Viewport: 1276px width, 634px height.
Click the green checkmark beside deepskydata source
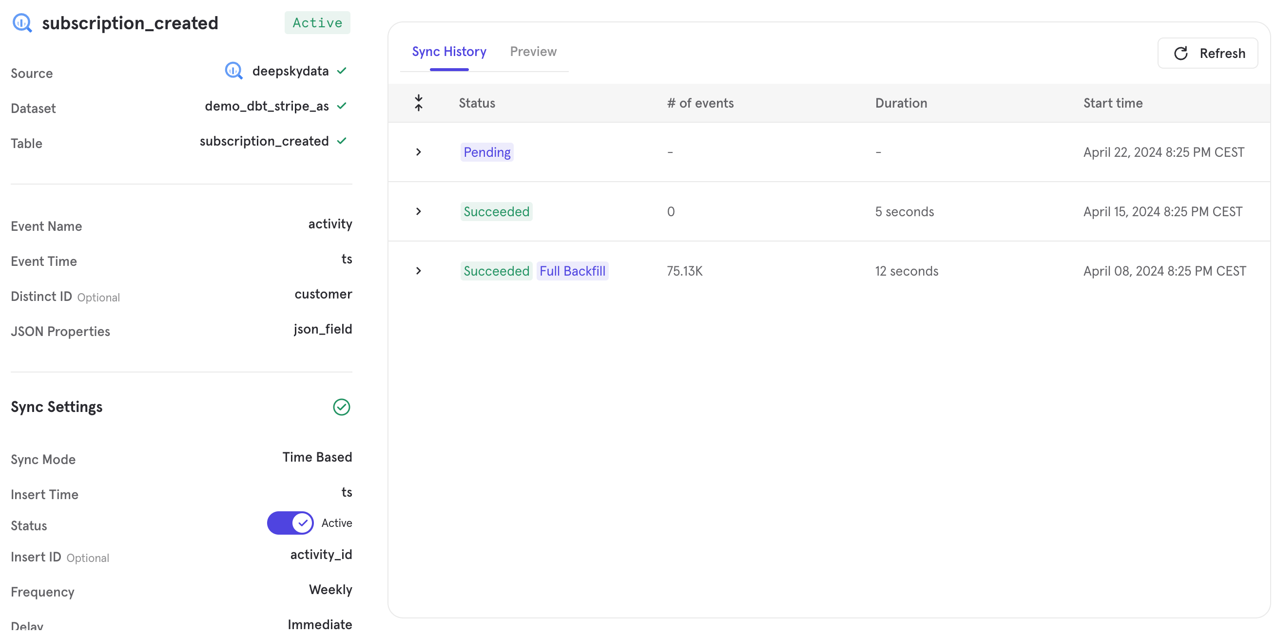pyautogui.click(x=342, y=71)
